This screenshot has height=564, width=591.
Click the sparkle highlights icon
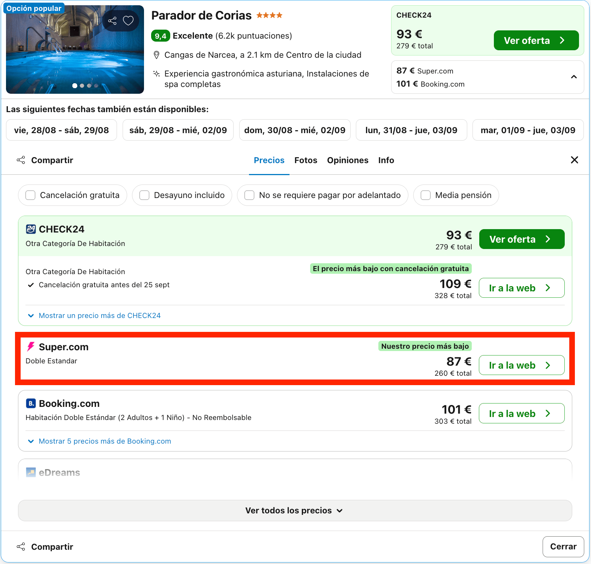(157, 73)
